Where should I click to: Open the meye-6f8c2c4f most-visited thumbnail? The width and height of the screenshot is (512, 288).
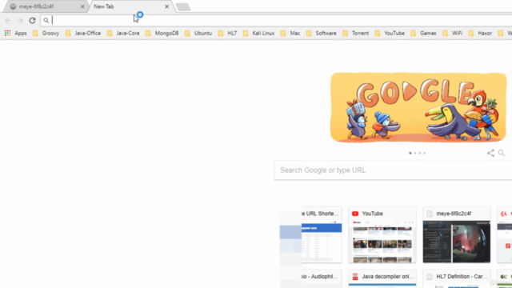(x=457, y=234)
